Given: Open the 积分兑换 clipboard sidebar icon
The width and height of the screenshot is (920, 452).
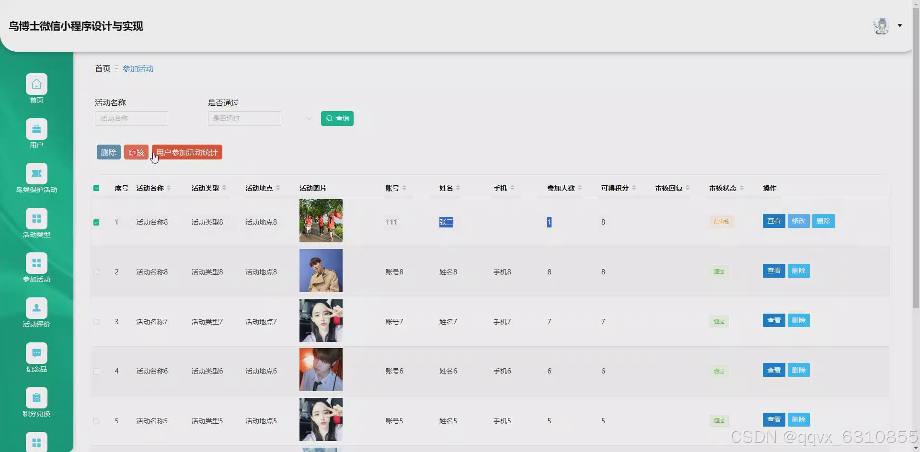Looking at the screenshot, I should [x=36, y=398].
